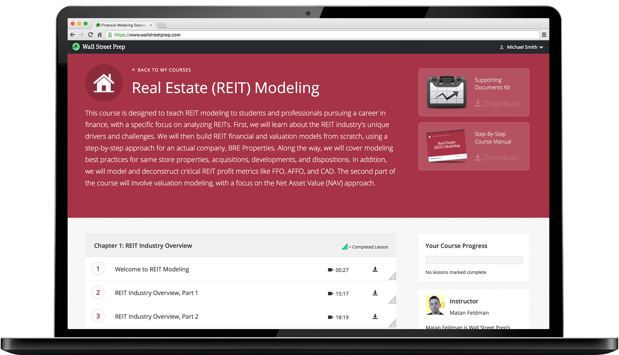Image resolution: width=619 pixels, height=355 pixels.
Task: Open lesson Welcome to REIT Modeling
Action: (x=152, y=269)
